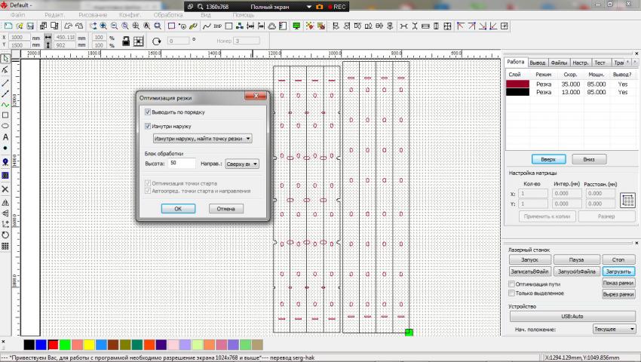The width and height of the screenshot is (641, 362).
Task: Confirm dialog with OK button
Action: pyautogui.click(x=178, y=209)
